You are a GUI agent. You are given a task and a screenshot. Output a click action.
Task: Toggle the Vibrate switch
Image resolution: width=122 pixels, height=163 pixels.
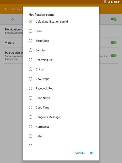(114, 43)
